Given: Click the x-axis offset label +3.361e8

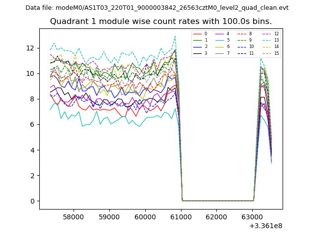Looking at the screenshot, I should click(x=266, y=226).
